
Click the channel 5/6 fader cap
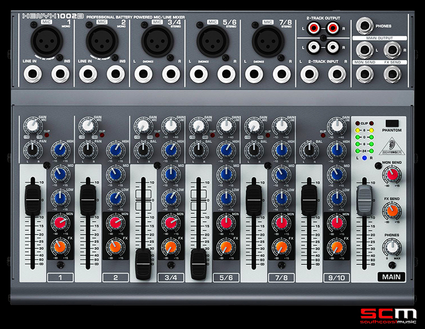[x=199, y=264]
